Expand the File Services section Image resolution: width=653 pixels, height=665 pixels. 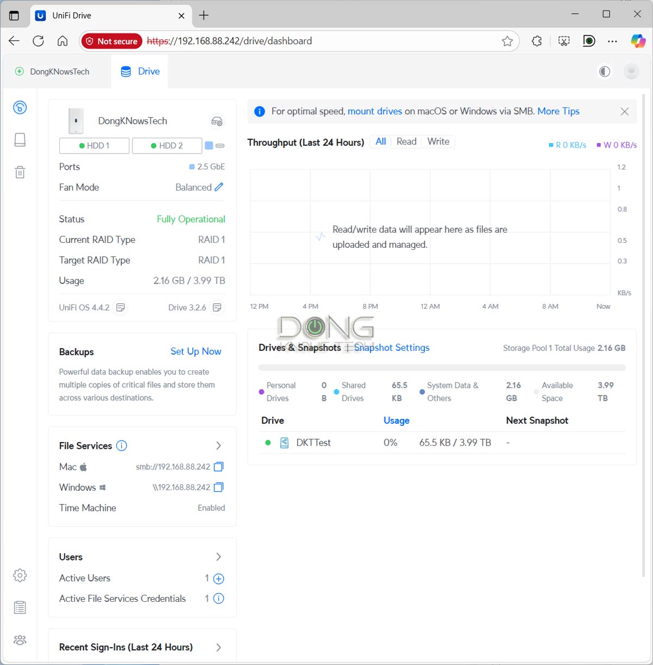(x=219, y=446)
